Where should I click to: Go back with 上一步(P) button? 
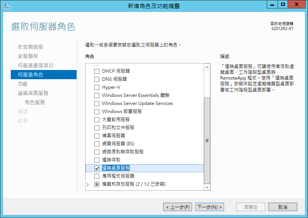click(x=177, y=207)
